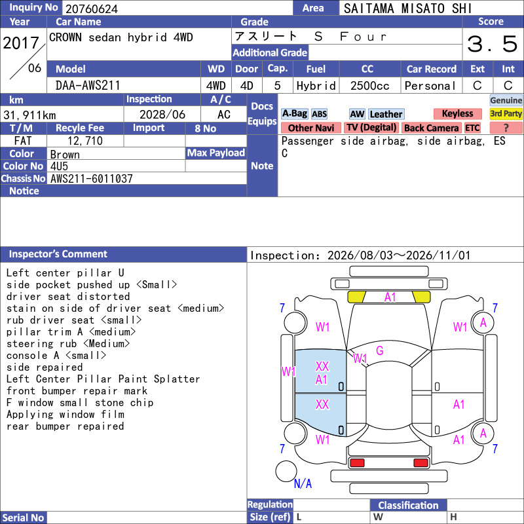Image resolution: width=524 pixels, height=524 pixels.
Task: Click the blue-shaded door marked XX A1
Action: 320,371
